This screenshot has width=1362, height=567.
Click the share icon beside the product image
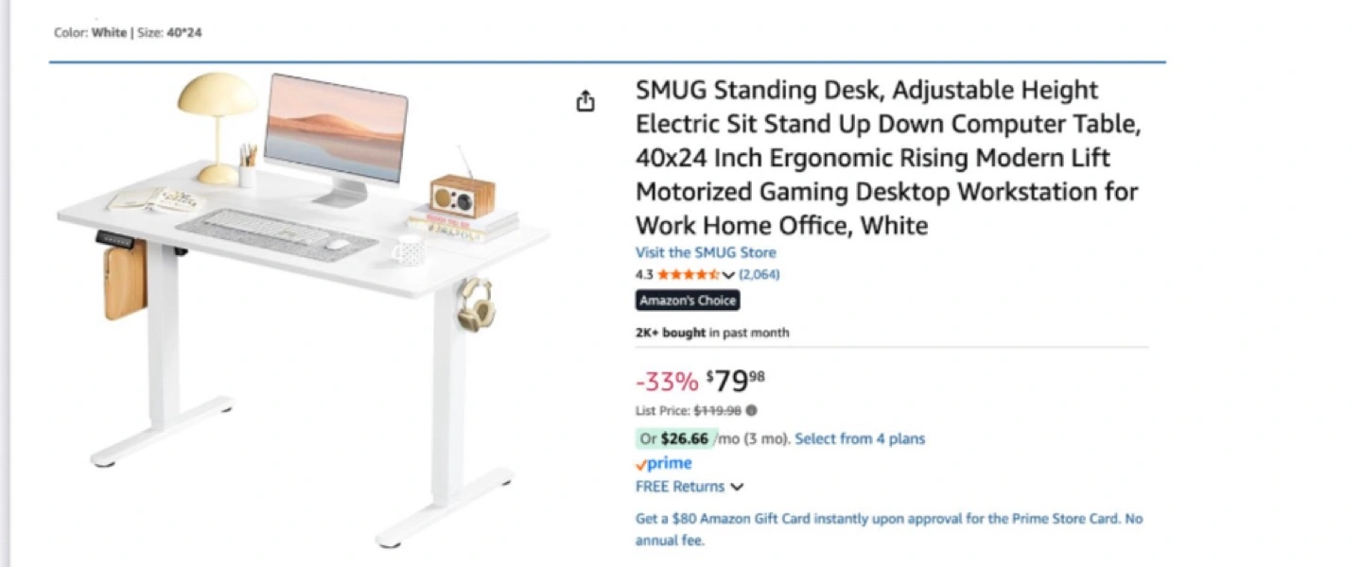585,101
